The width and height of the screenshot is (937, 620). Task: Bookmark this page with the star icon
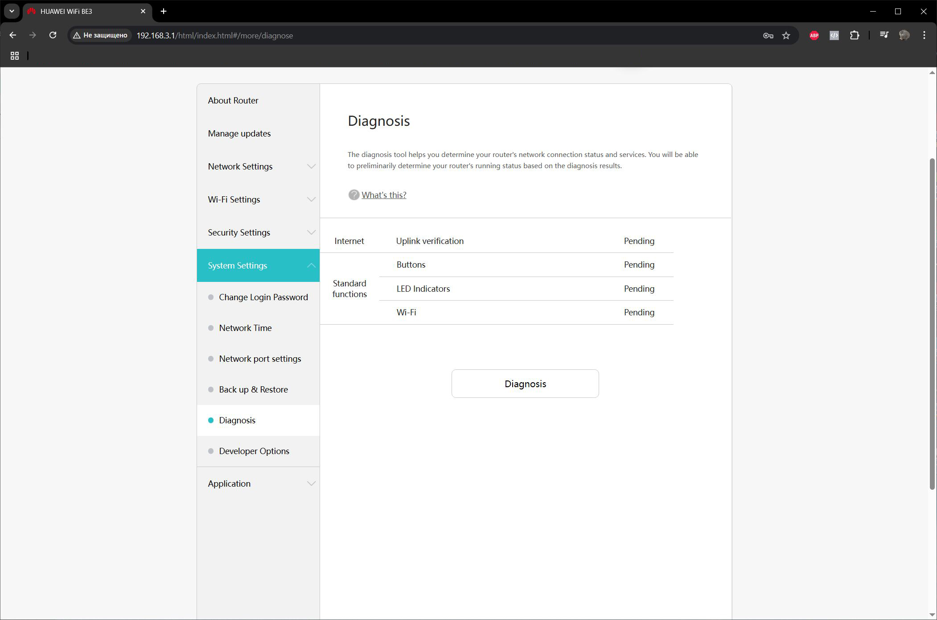coord(786,36)
